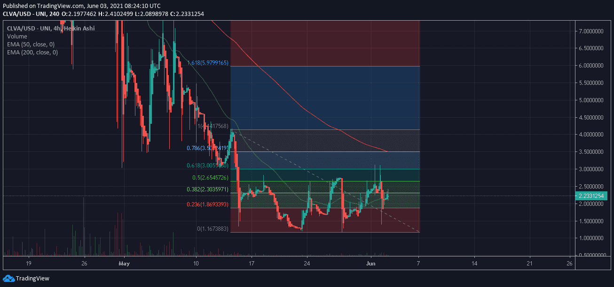Image resolution: width=614 pixels, height=287 pixels.
Task: Click the 0.5(2.6545726) Fibonacci label
Action: click(x=210, y=178)
